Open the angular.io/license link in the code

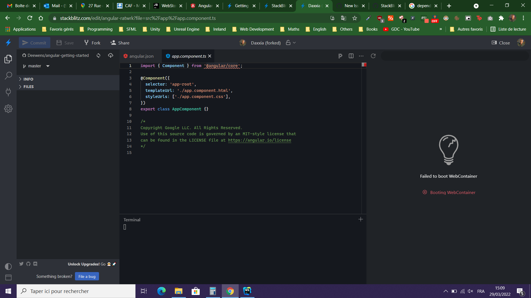(x=259, y=140)
